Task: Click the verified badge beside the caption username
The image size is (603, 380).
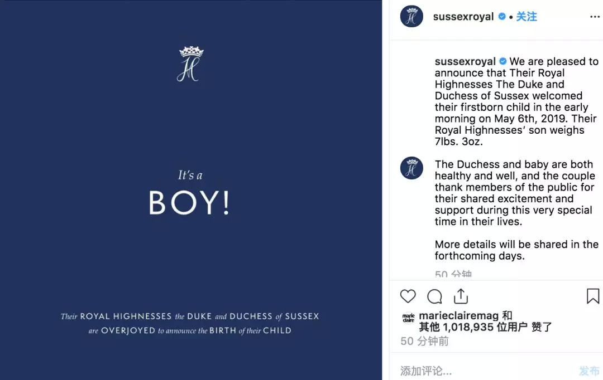Action: (503, 61)
